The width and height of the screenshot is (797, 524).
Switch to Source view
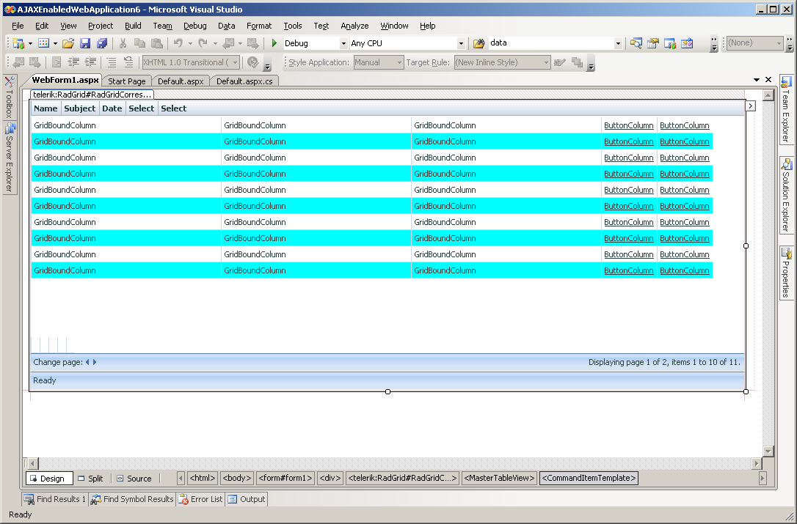[x=135, y=479]
